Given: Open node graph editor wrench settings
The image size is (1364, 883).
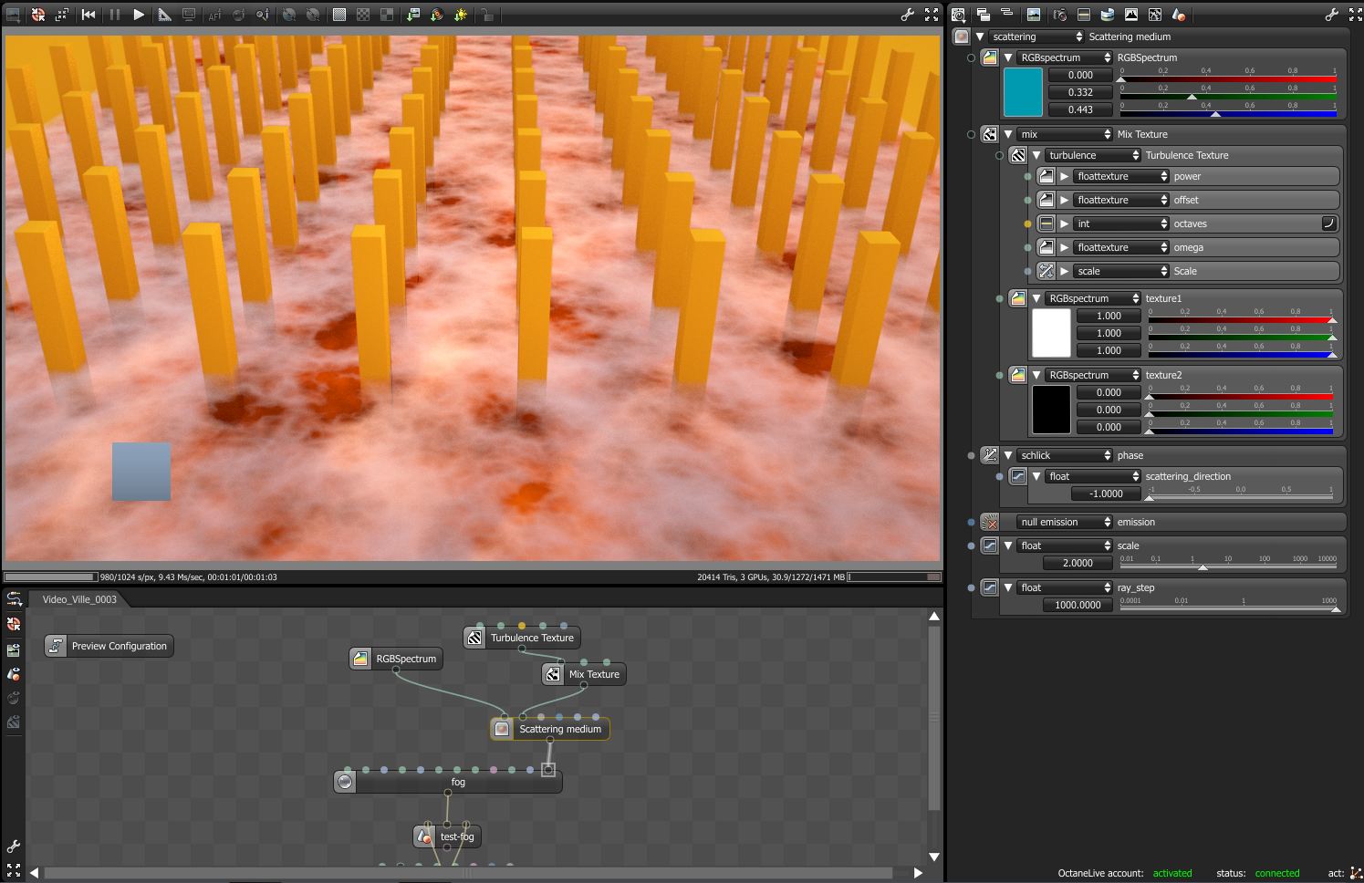Looking at the screenshot, I should (14, 847).
